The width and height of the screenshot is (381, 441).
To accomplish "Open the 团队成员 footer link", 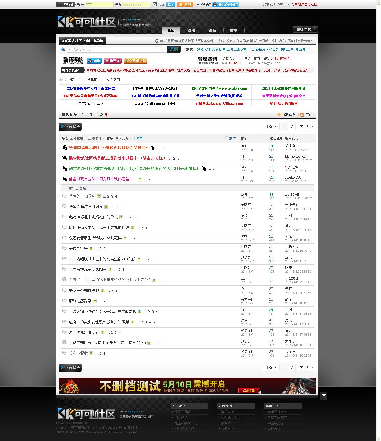I will coord(181,417).
